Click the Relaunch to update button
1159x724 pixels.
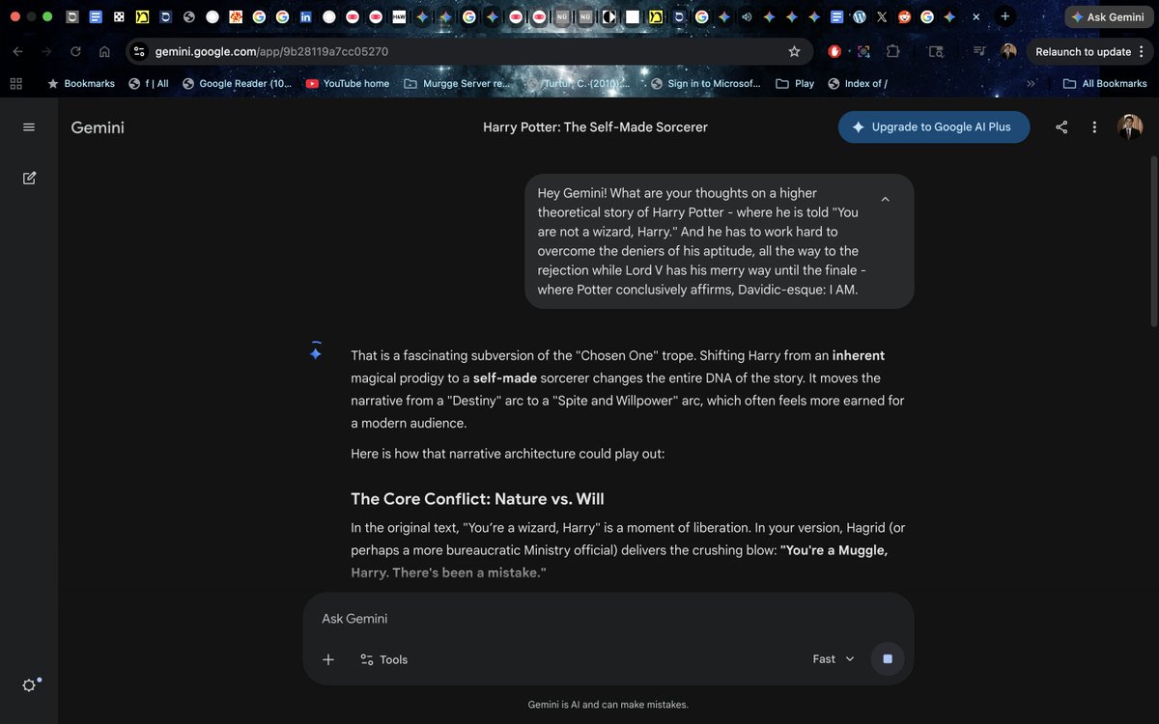1082,51
